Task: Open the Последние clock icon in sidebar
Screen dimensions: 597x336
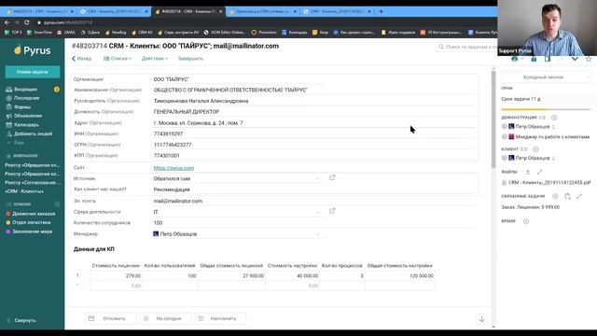Action: coord(8,98)
